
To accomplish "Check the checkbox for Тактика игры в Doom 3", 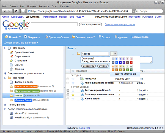I will pos(68,90).
